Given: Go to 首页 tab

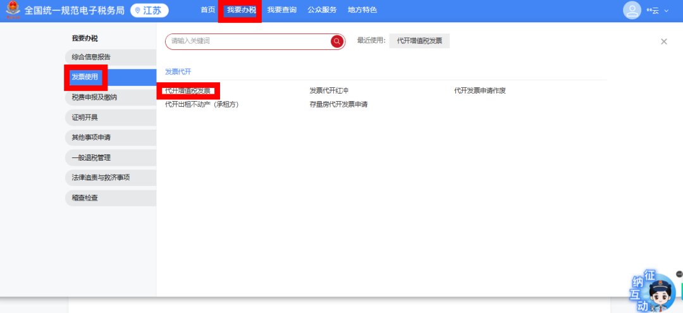Looking at the screenshot, I should coord(207,10).
